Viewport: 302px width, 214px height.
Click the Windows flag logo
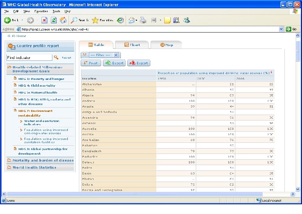[295, 11]
